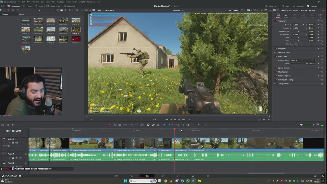This screenshot has width=327, height=184.
Task: Toggle the Position Lock padlock icon
Action: click(x=158, y=125)
